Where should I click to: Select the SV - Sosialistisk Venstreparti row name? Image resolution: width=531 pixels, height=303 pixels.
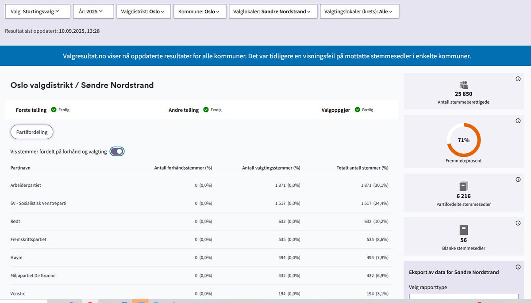(x=38, y=203)
